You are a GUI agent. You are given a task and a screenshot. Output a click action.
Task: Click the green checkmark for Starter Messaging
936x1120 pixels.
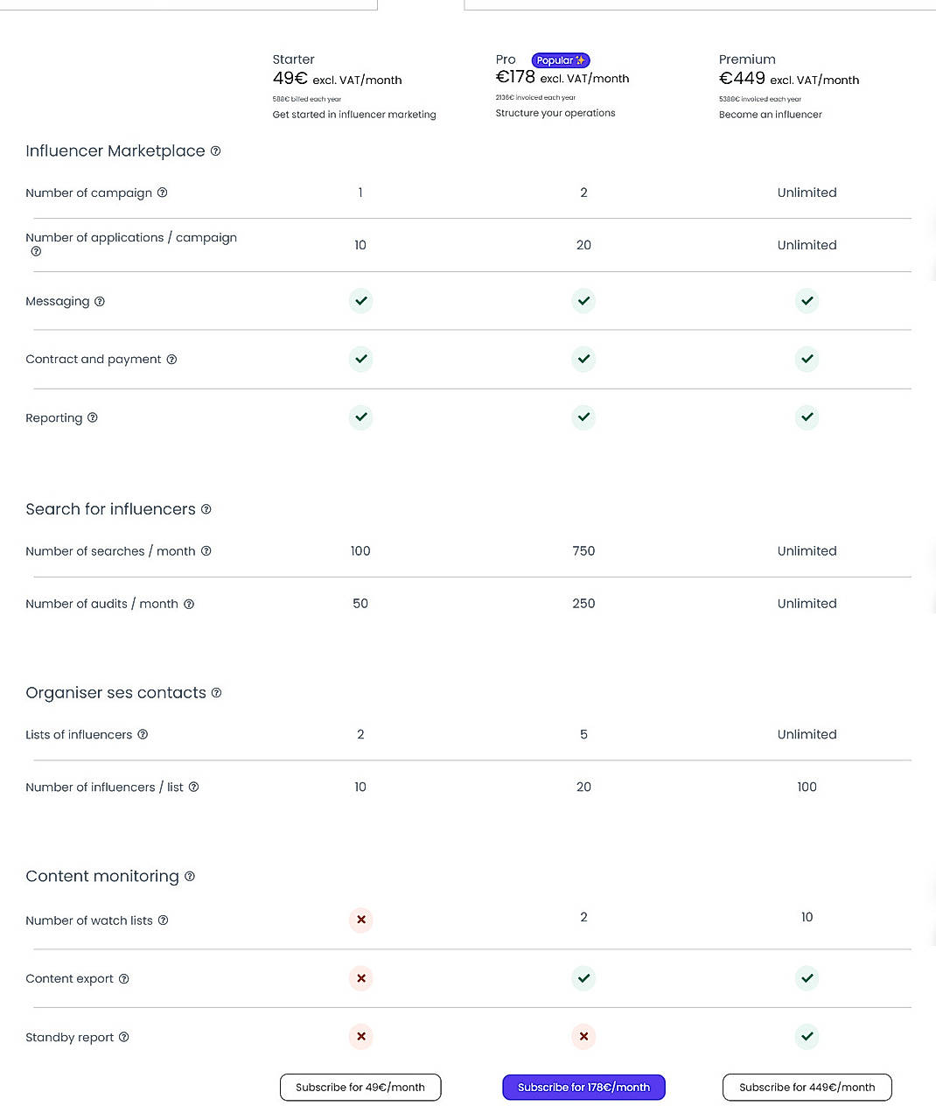click(x=360, y=301)
